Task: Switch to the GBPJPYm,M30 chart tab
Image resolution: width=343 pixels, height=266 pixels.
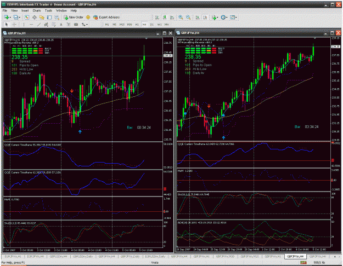Action: point(225,257)
